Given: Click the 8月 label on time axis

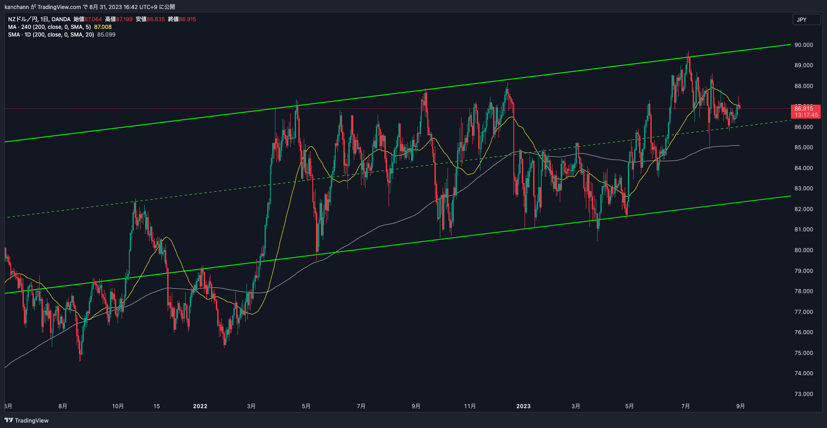Looking at the screenshot, I should coord(63,406).
